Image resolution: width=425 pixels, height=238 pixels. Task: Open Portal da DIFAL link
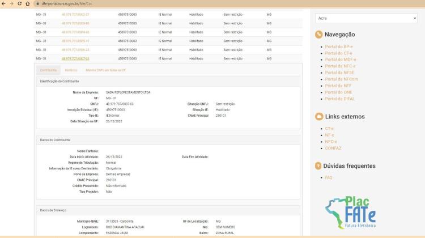point(339,99)
